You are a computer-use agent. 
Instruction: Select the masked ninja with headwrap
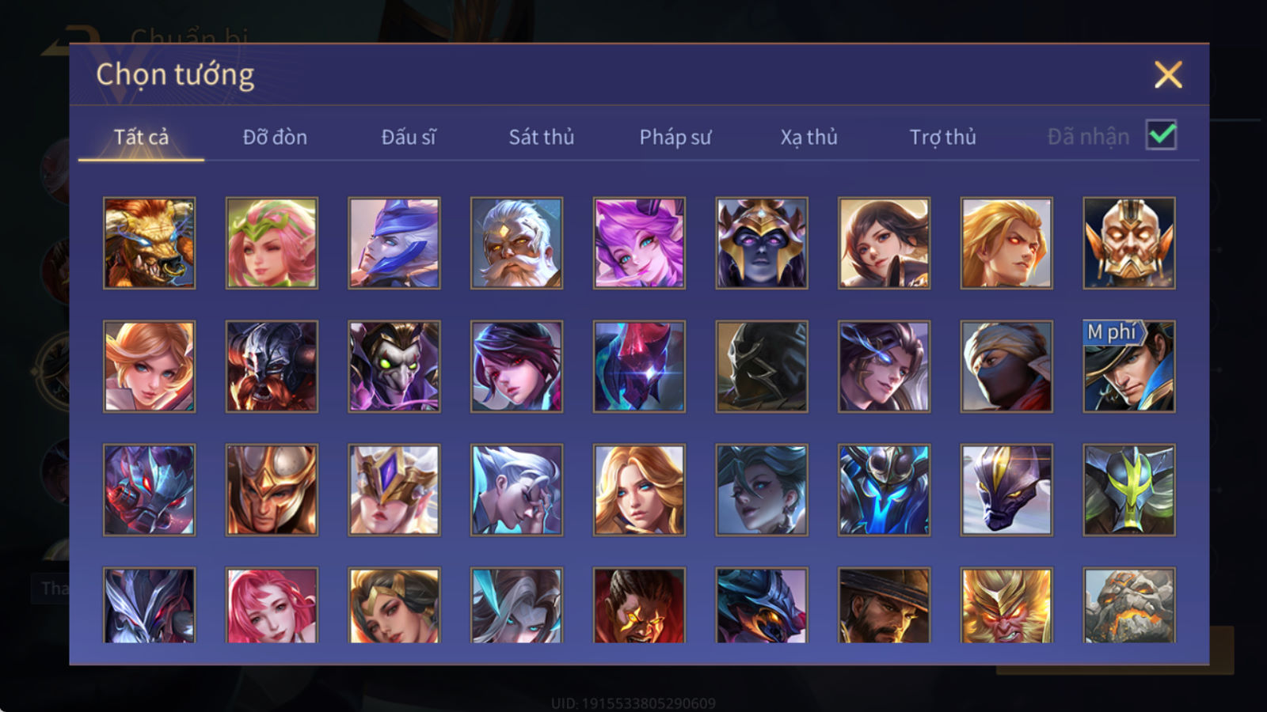point(1006,366)
